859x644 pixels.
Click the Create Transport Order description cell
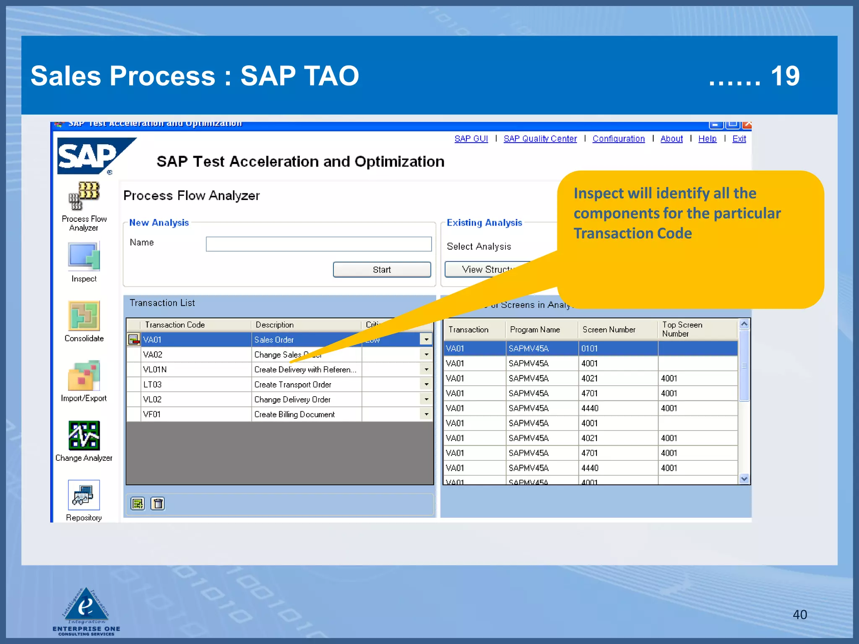[x=307, y=384]
